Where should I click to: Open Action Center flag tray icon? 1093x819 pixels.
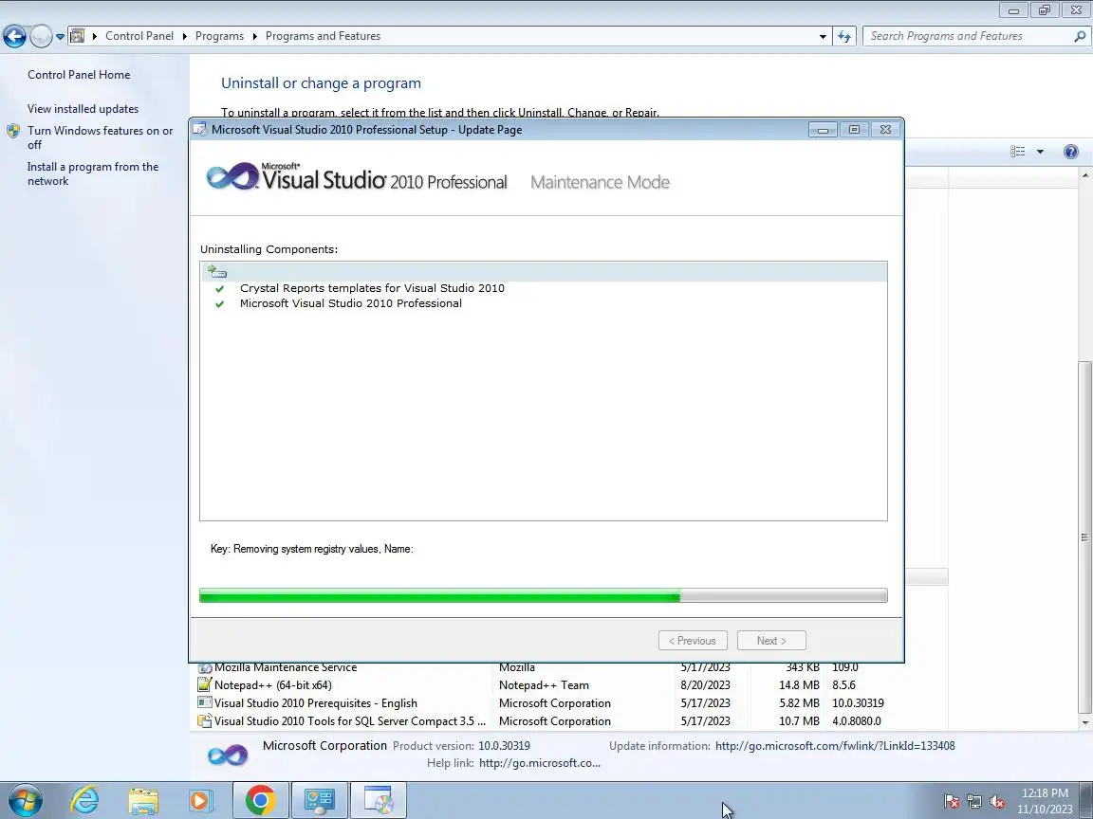[952, 802]
